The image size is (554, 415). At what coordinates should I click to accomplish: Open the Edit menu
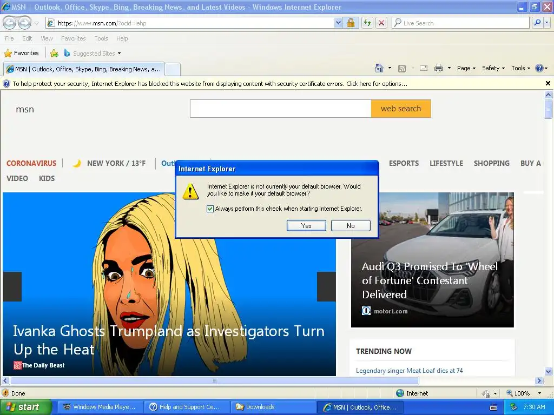(27, 38)
